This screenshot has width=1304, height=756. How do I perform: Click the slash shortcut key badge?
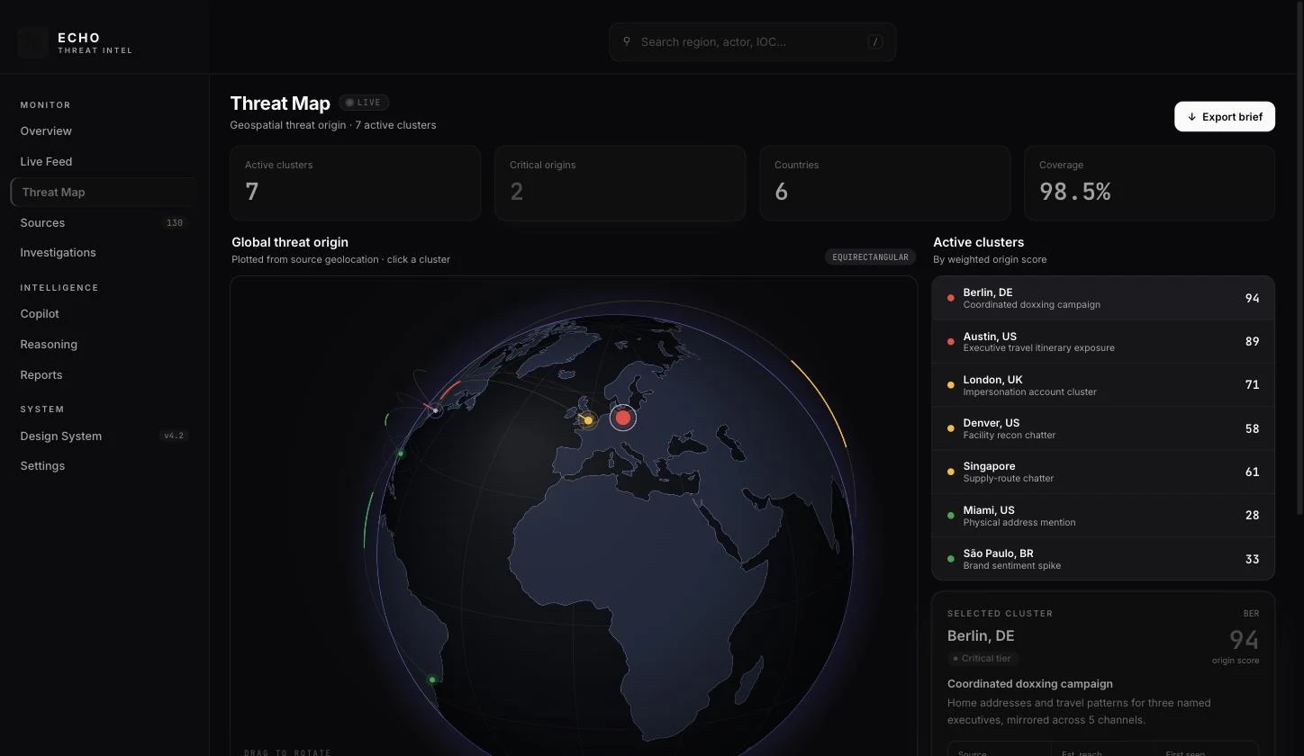[874, 41]
